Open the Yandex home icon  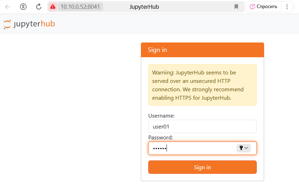point(23,7)
